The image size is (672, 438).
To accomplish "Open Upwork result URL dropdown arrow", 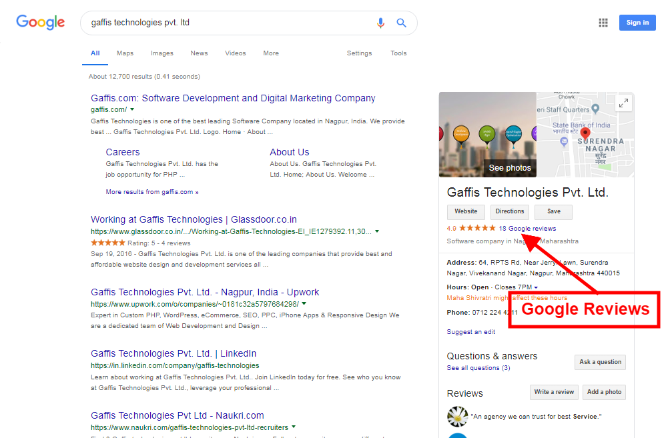I will tap(304, 303).
